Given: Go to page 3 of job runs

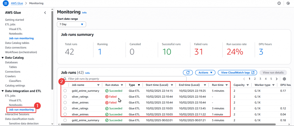Looking at the screenshot, I should [x=260, y=79].
